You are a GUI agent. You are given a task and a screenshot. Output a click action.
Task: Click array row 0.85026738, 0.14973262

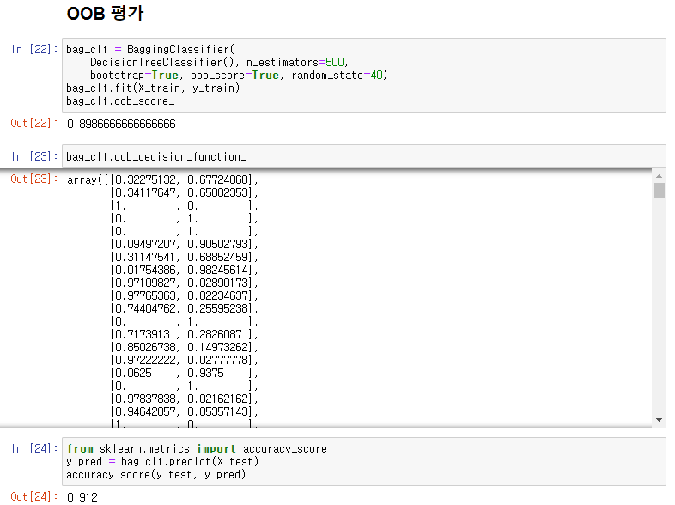[x=184, y=347]
